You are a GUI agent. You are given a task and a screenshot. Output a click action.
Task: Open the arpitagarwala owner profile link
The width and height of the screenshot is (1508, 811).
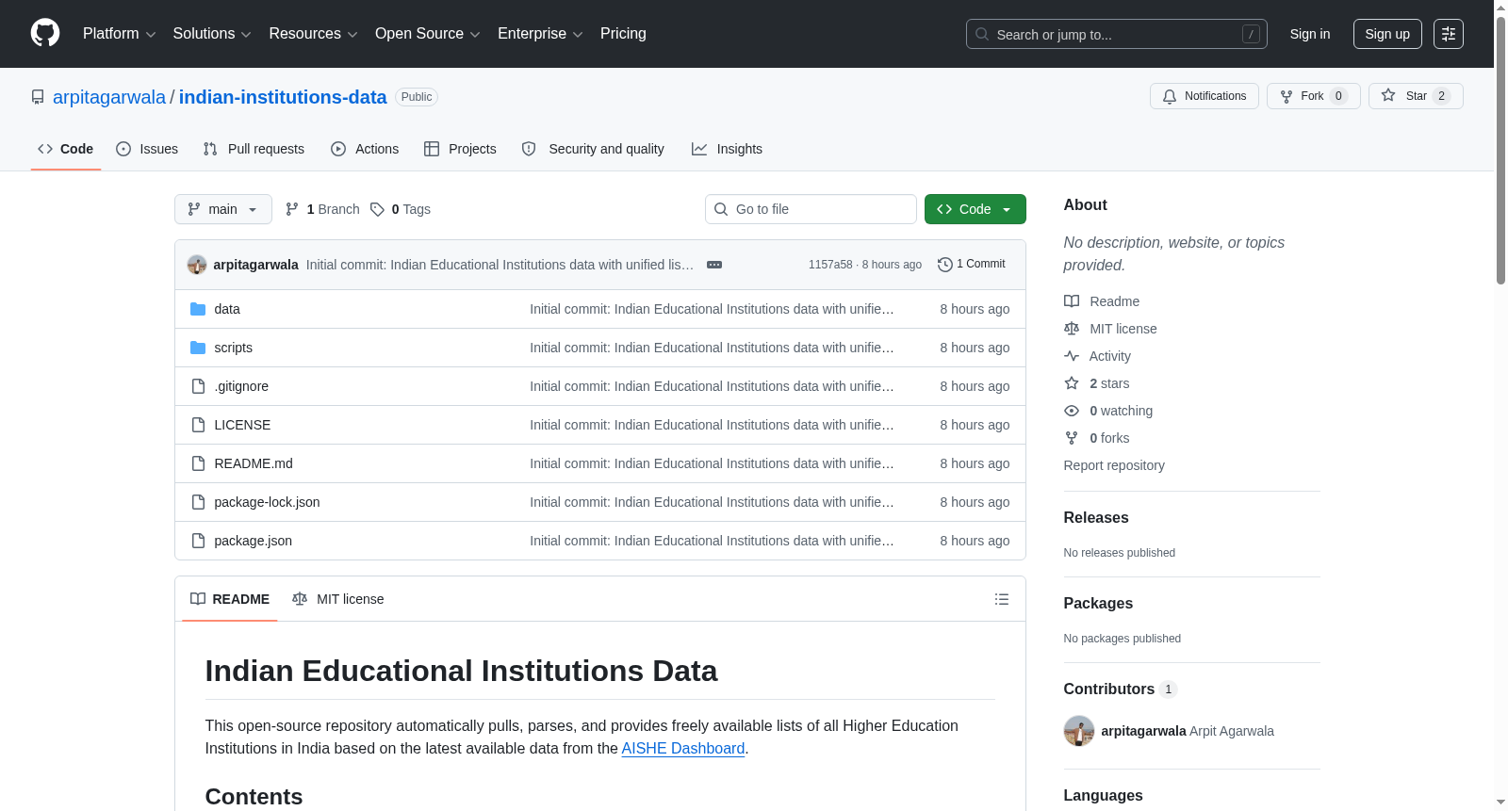click(109, 97)
